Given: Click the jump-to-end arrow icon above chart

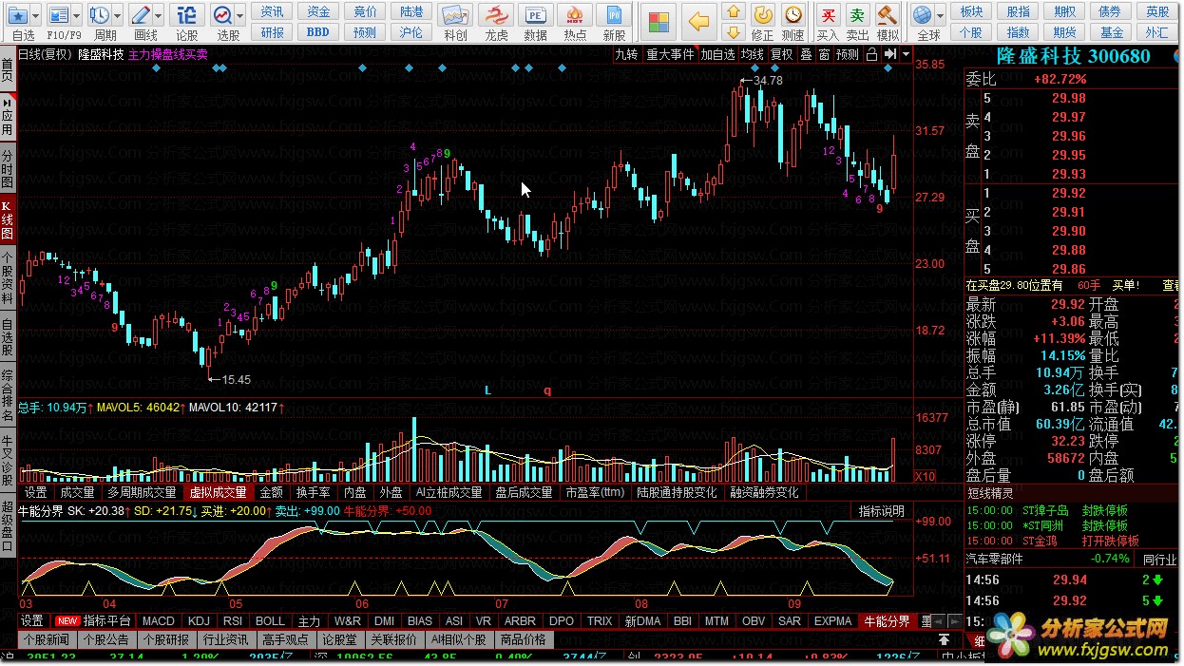Looking at the screenshot, I should pyautogui.click(x=889, y=54).
